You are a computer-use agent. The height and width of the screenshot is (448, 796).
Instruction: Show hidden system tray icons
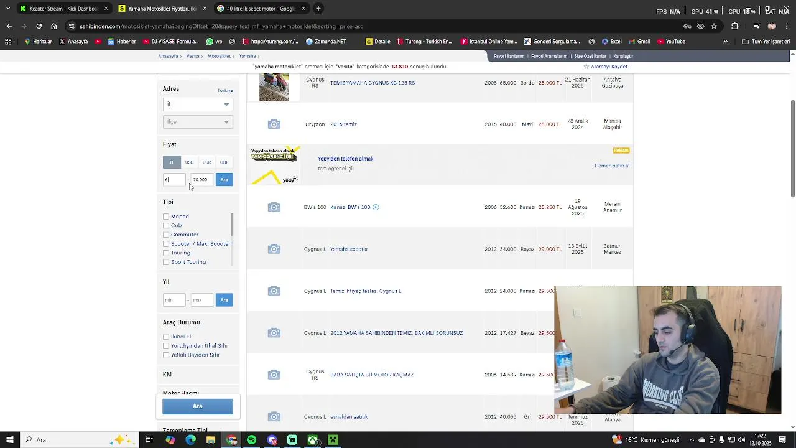pyautogui.click(x=691, y=440)
